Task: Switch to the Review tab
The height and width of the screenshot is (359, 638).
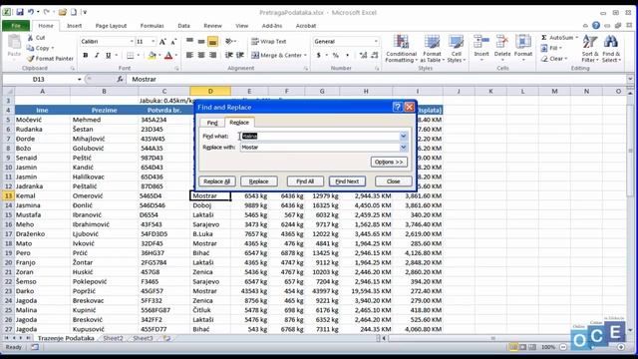Action: pyautogui.click(x=212, y=26)
